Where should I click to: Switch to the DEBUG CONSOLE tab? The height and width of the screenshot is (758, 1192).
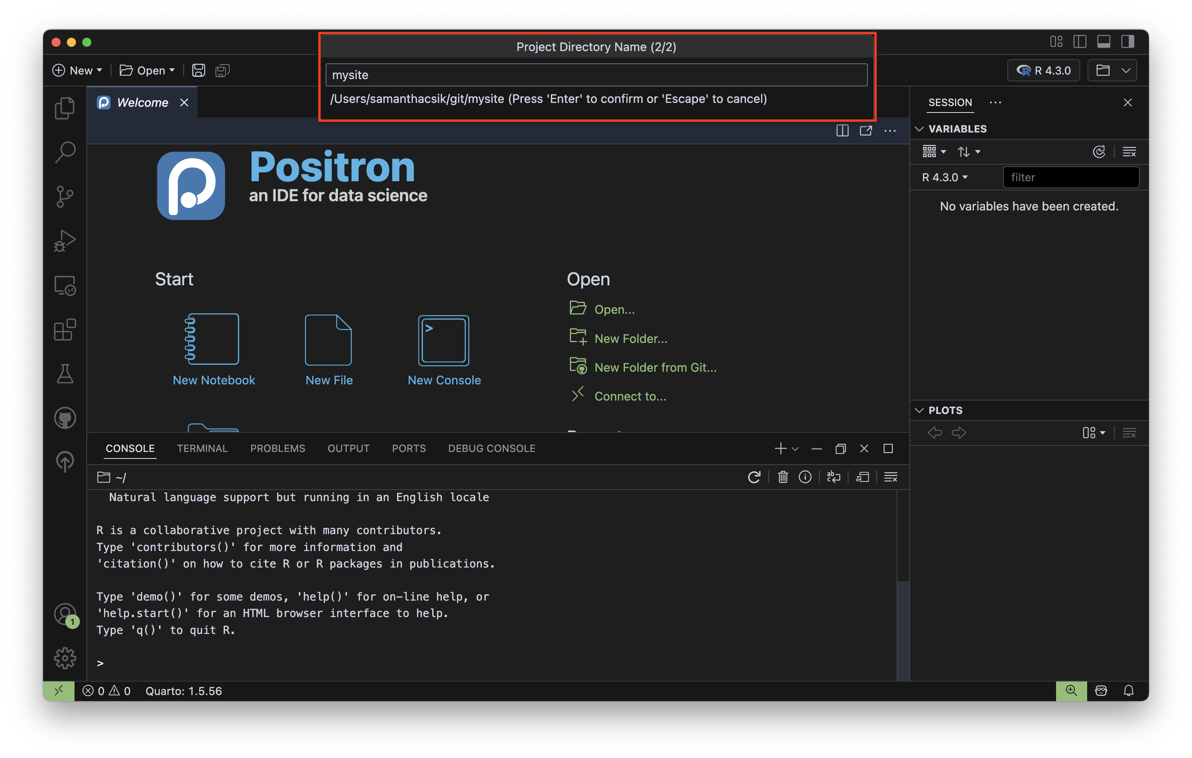pos(492,448)
